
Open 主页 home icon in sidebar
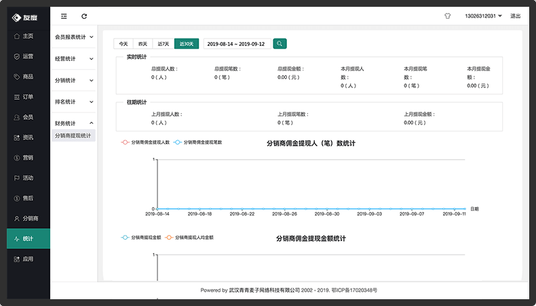click(x=17, y=36)
